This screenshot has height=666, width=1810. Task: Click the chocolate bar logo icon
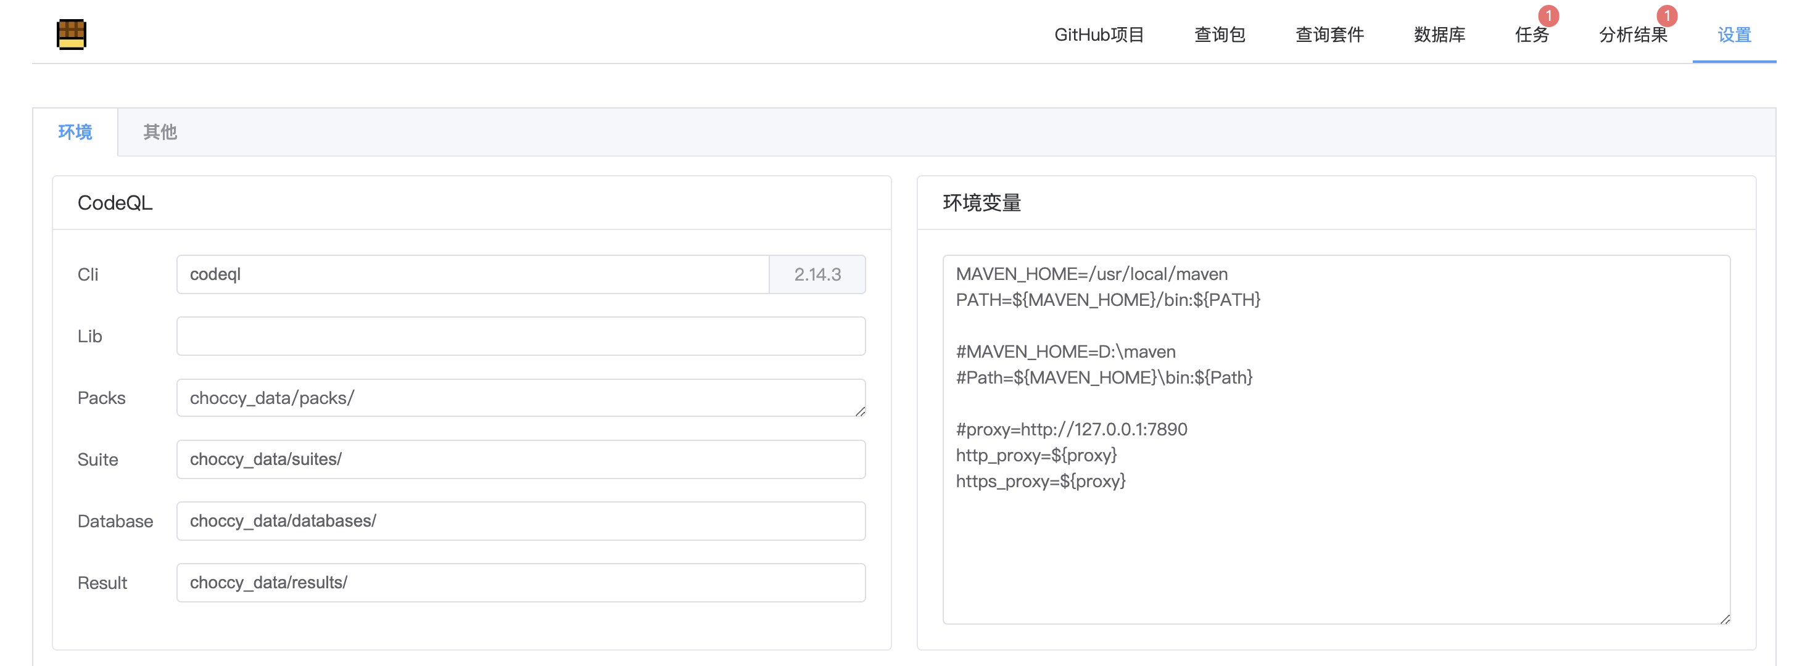point(71,34)
